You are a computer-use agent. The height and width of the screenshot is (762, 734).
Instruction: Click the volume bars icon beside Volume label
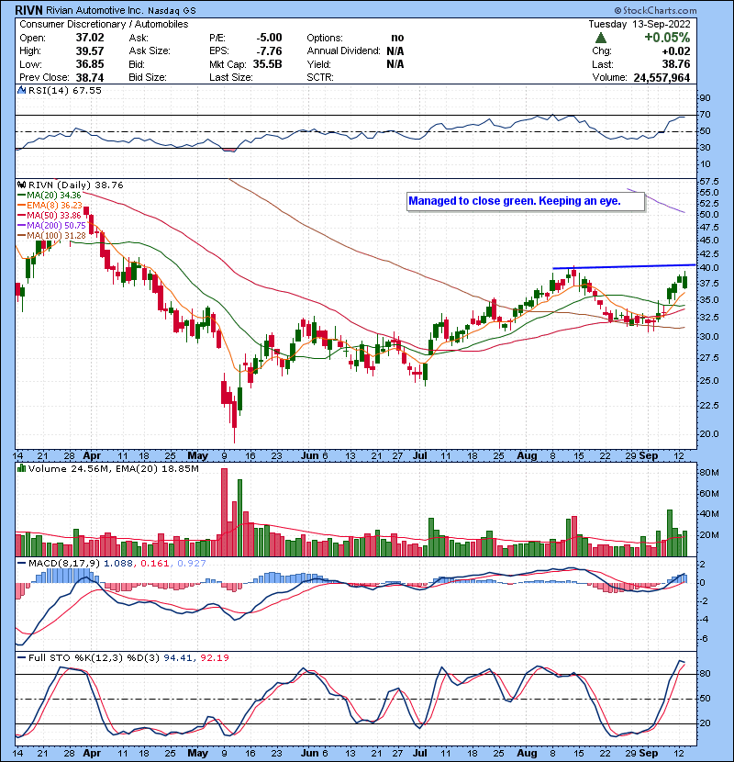(22, 468)
